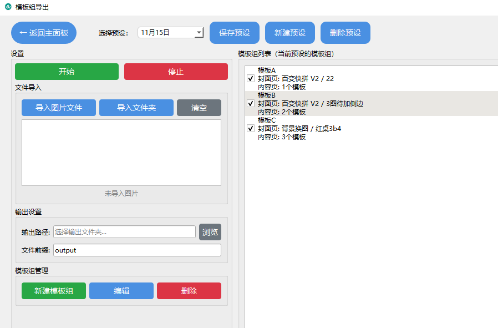498x328 pixels.
Task: Disable the 模板C template checkbox
Action: tap(250, 128)
